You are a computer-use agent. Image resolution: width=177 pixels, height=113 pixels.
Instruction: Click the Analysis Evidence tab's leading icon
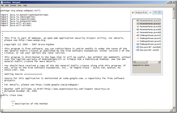pyautogui.click(x=133, y=13)
